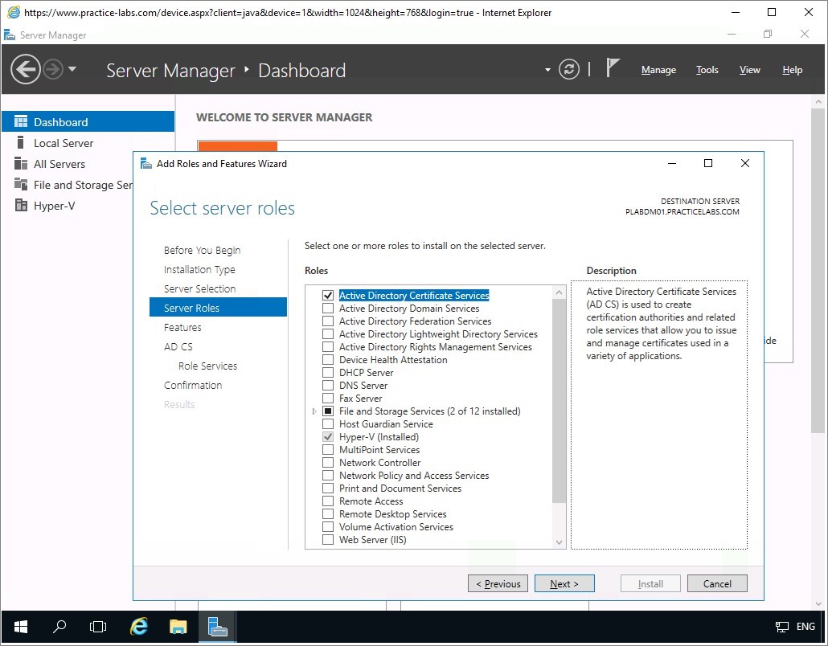This screenshot has width=828, height=646.
Task: Maximize the Add Roles and Features Wizard
Action: coord(708,163)
